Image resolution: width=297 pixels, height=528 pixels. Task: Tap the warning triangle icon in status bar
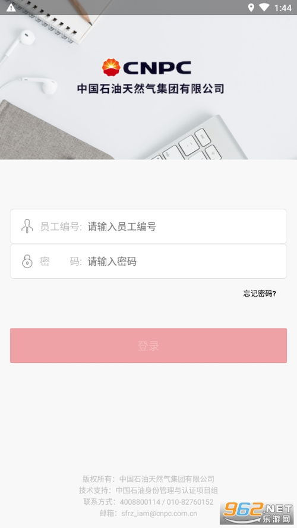pyautogui.click(x=11, y=7)
